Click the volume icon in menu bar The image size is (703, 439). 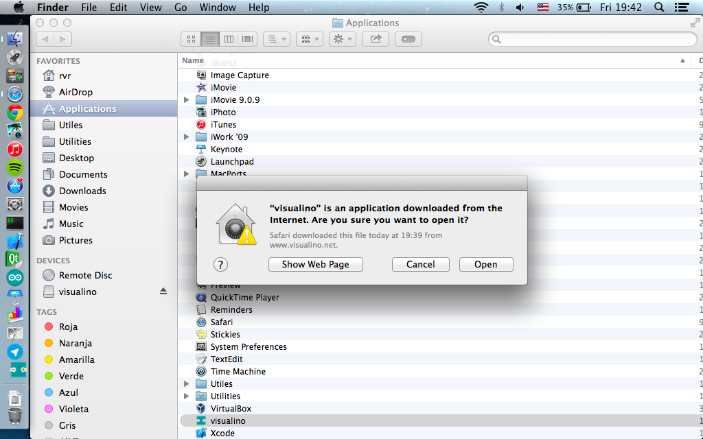point(520,7)
